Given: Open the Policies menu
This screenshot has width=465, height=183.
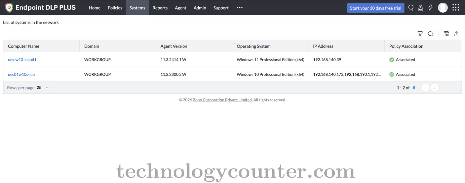Looking at the screenshot, I should point(115,8).
